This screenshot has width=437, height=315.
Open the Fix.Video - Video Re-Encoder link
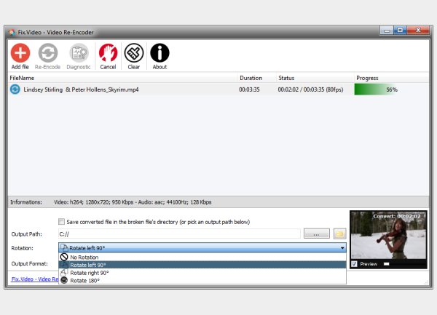(x=34, y=279)
